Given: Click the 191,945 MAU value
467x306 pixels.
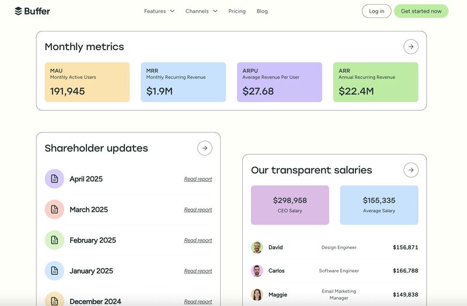Looking at the screenshot, I should tap(67, 92).
